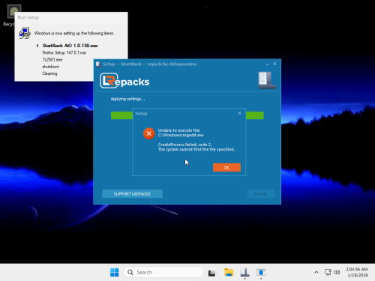This screenshot has height=281, width=375.
Task: Click the Recycle Bin desktop icon
Action: (x=11, y=15)
